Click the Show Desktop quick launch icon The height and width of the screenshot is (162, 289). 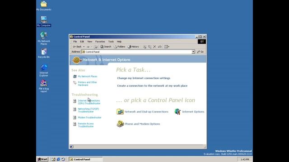click(53, 159)
